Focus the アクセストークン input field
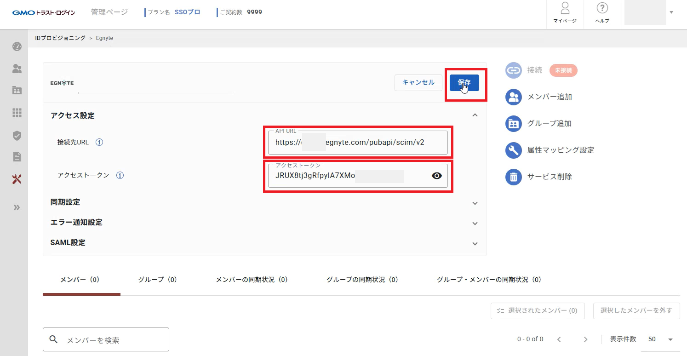The image size is (687, 356). (358, 176)
